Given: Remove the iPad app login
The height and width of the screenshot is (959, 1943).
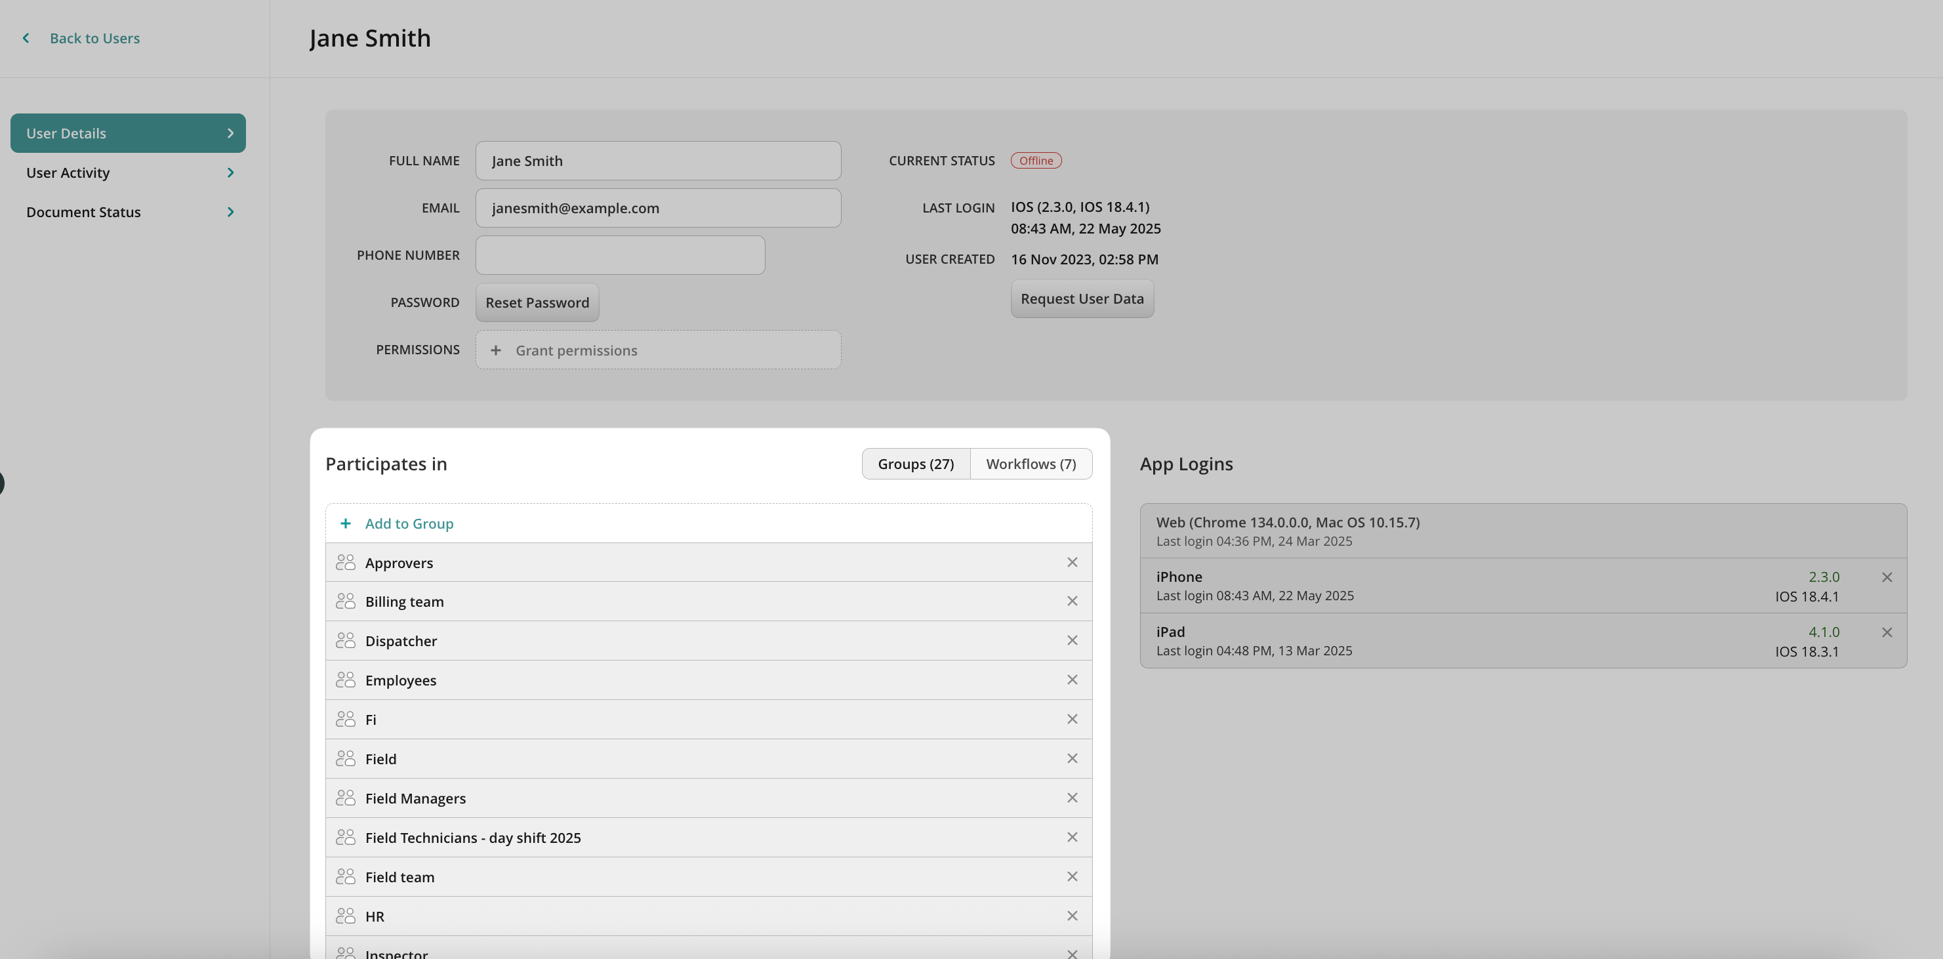Looking at the screenshot, I should pos(1887,632).
